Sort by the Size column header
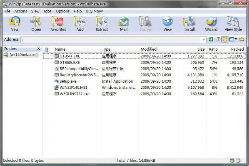Image resolution: width=249 pixels, height=166 pixels. point(201,49)
